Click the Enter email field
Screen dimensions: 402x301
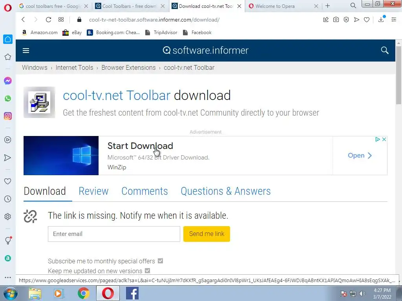click(x=114, y=234)
